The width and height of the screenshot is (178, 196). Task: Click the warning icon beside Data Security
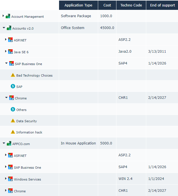tap(13, 121)
